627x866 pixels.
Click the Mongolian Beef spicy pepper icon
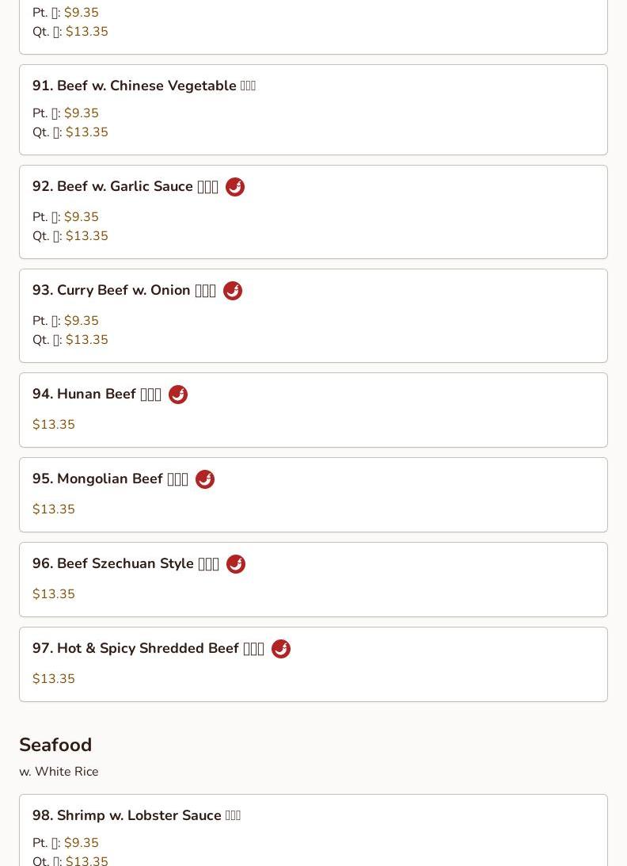click(205, 479)
